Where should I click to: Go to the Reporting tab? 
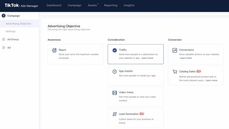pyautogui.click(x=110, y=5)
